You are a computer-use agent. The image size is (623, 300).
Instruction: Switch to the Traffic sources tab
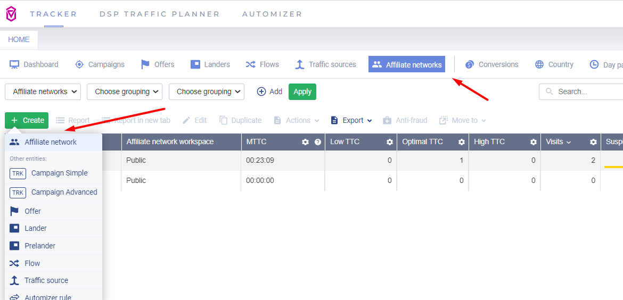(x=325, y=64)
